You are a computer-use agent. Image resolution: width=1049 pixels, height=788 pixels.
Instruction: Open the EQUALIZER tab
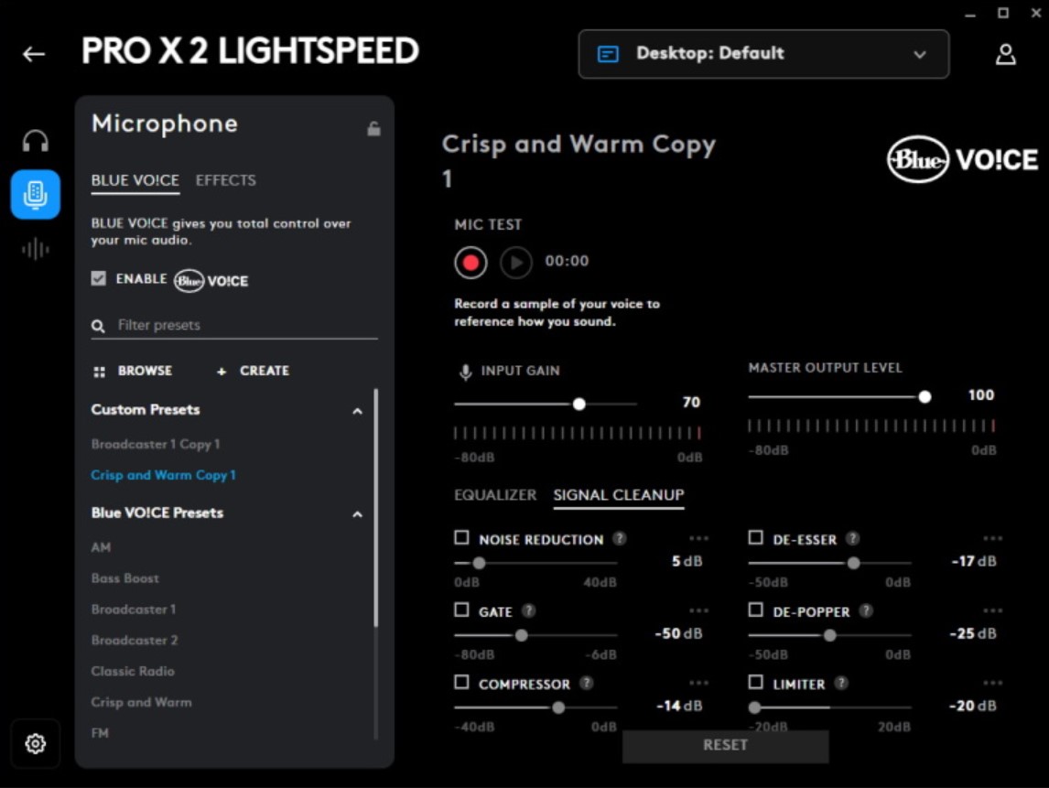(x=493, y=494)
